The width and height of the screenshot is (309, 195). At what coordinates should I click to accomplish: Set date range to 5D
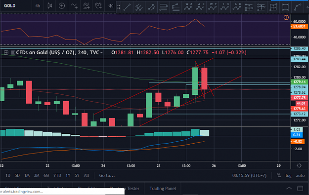click(17, 176)
